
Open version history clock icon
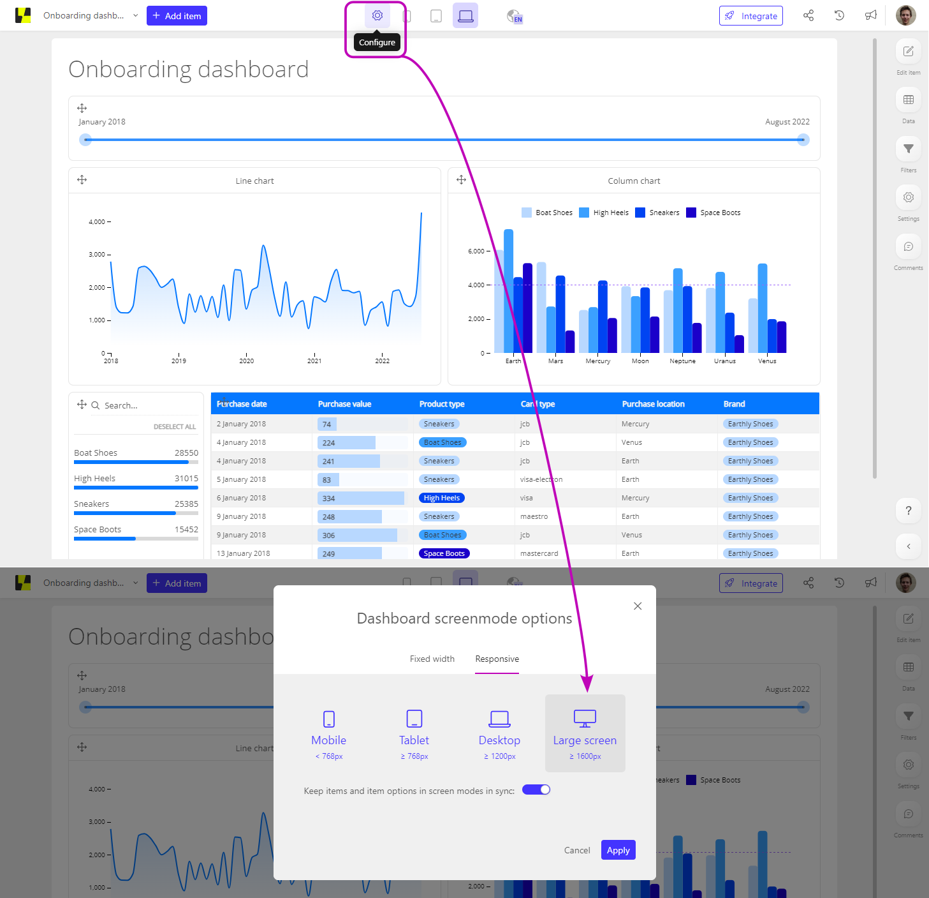[x=839, y=15]
